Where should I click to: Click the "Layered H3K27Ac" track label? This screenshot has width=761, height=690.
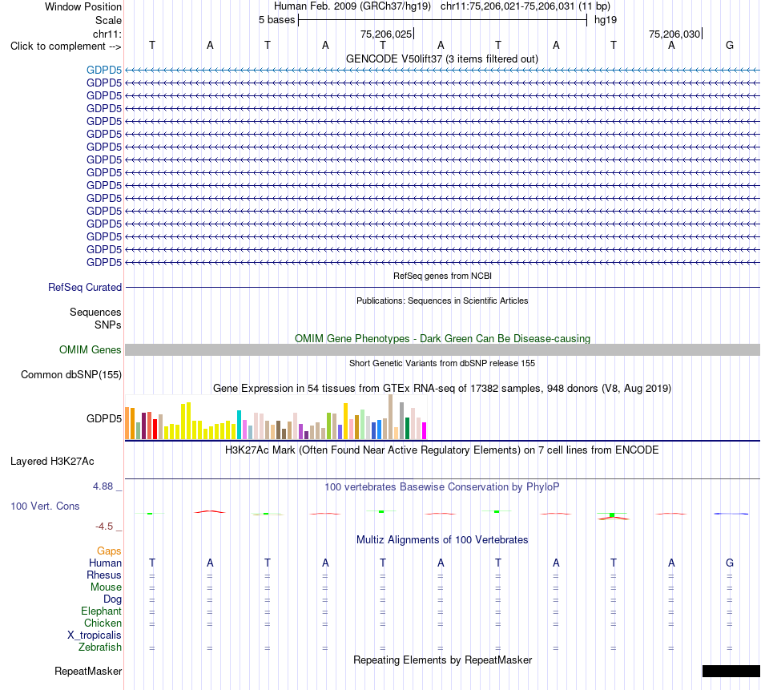[x=52, y=462]
